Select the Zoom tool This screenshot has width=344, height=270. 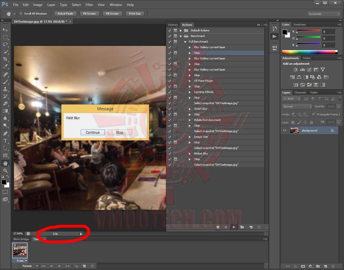pyautogui.click(x=5, y=170)
